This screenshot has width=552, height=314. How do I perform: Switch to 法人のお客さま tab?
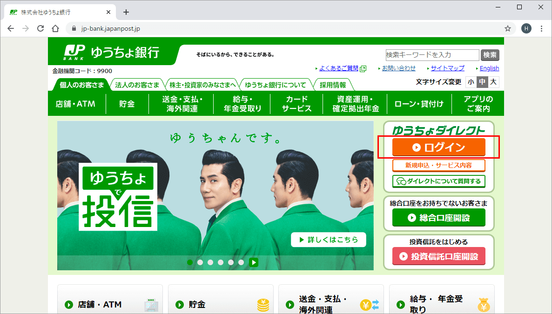[x=137, y=85]
